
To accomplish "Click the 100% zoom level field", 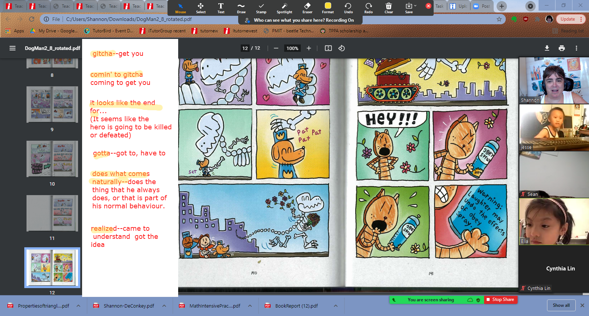I will pyautogui.click(x=292, y=48).
